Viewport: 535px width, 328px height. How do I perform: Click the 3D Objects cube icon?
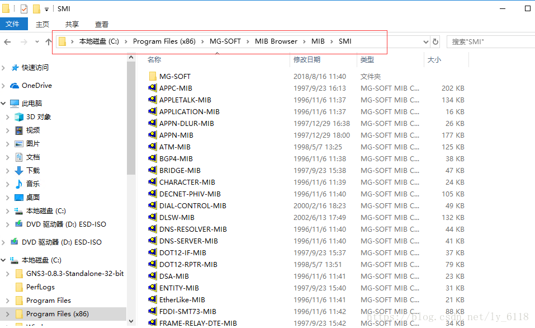(x=19, y=117)
